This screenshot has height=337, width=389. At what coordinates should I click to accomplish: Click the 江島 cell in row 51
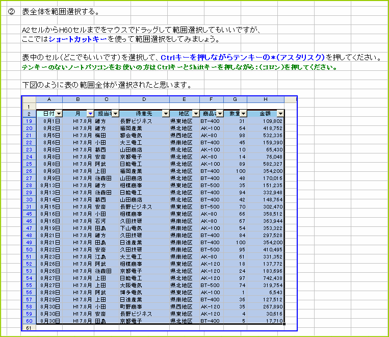(107, 257)
